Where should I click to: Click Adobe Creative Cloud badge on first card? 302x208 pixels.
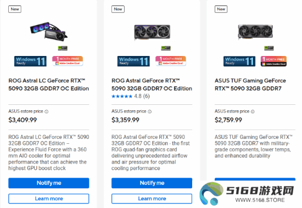(68, 61)
